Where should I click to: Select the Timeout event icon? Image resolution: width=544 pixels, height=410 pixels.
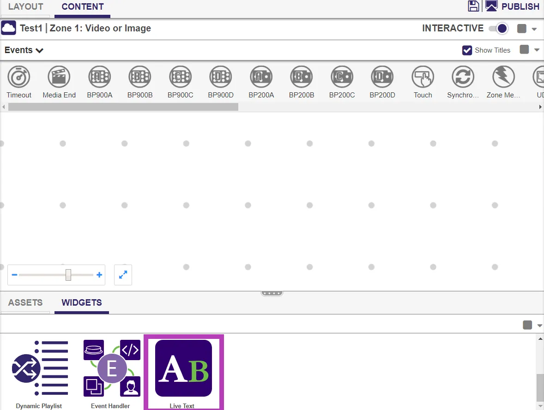click(19, 77)
